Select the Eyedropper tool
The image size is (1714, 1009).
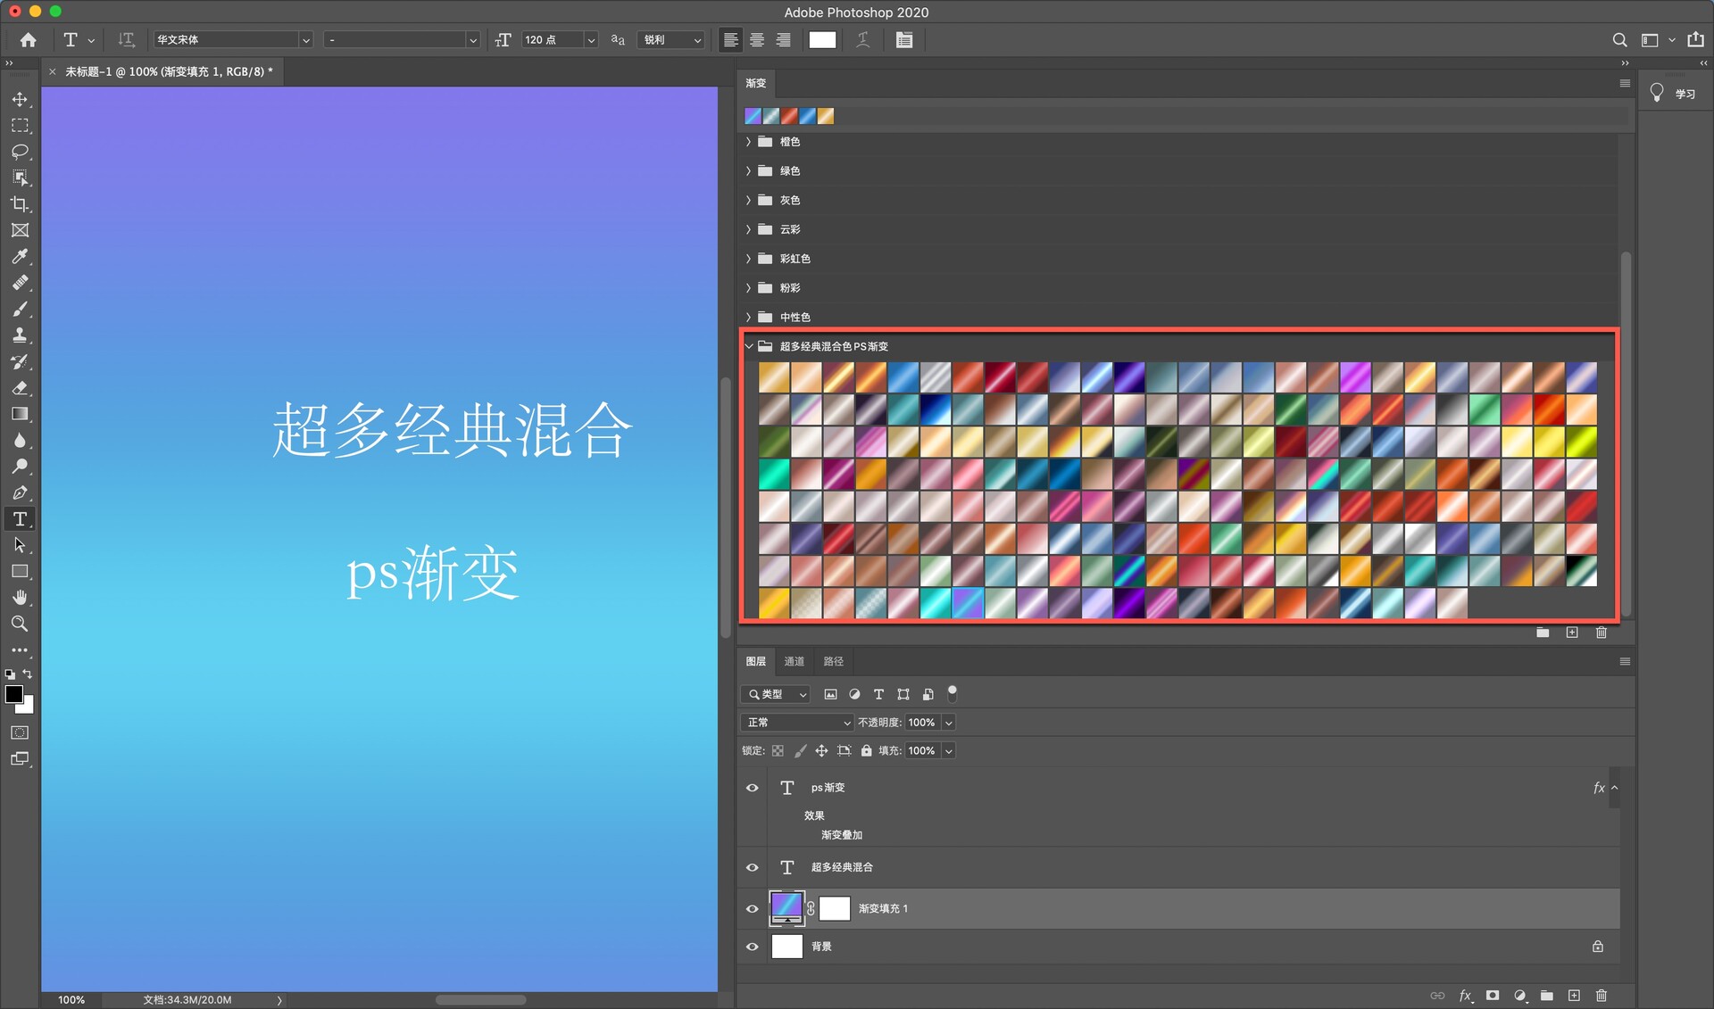click(x=20, y=257)
